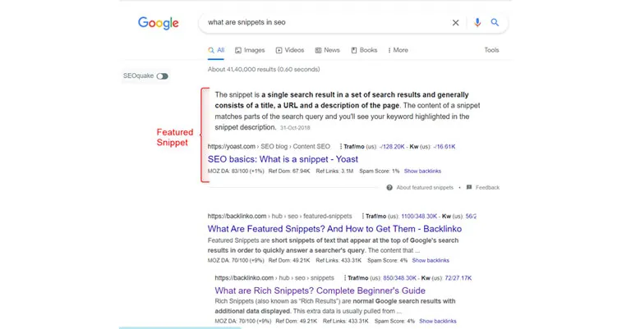Image resolution: width=631 pixels, height=329 pixels.
Task: Click the question mark icon for featured snippets
Action: coord(389,188)
